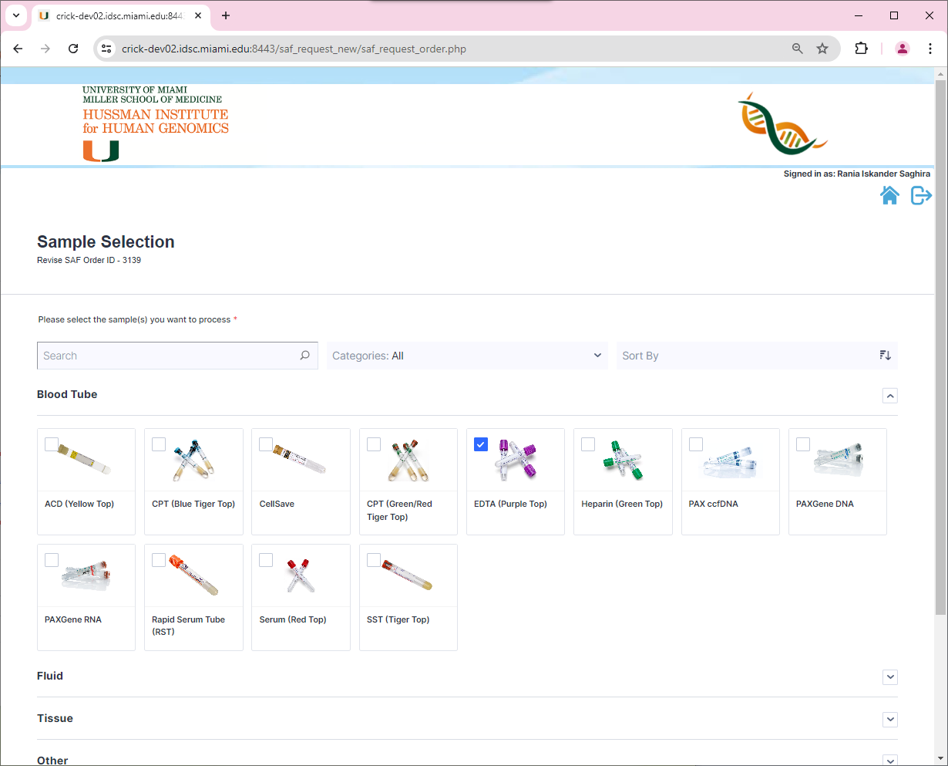
Task: Click the Sort By sort-order icon
Action: coord(885,355)
